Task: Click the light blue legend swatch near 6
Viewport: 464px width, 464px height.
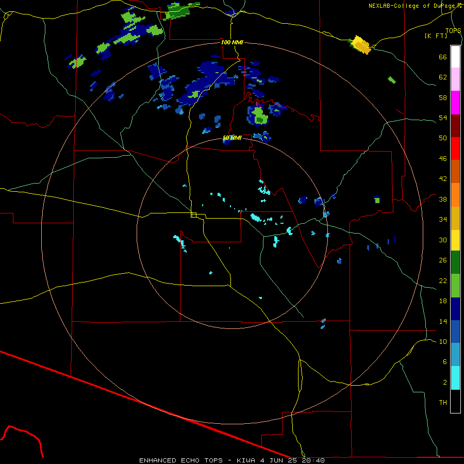Action: point(455,355)
